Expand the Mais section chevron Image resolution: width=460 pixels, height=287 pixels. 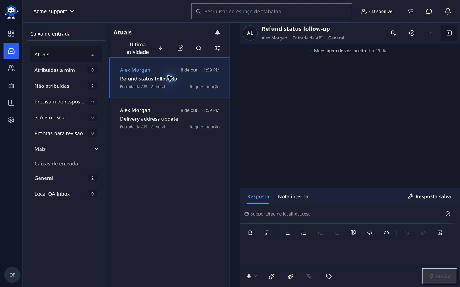coord(96,149)
